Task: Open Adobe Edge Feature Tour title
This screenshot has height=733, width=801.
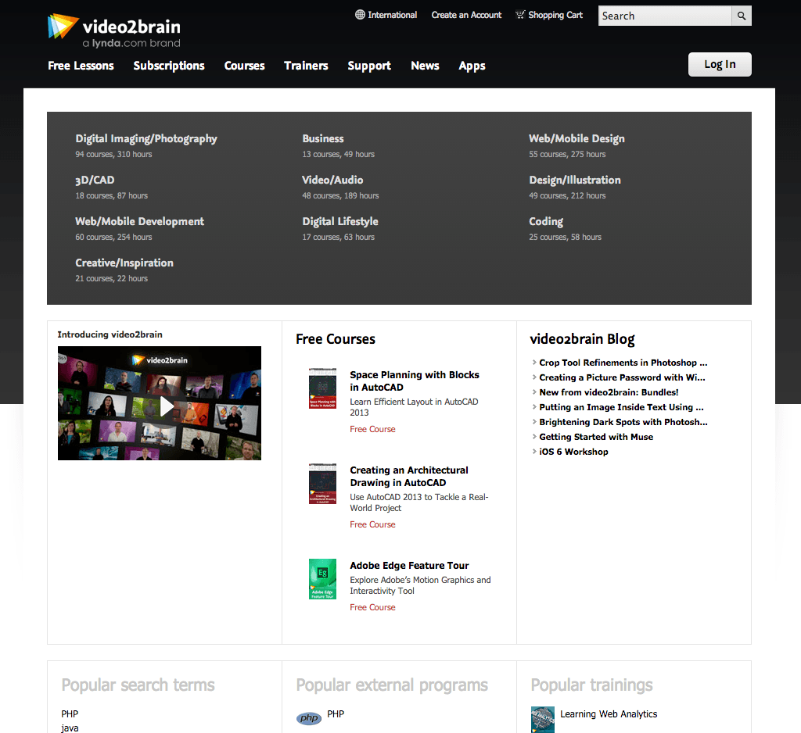Action: [x=409, y=566]
